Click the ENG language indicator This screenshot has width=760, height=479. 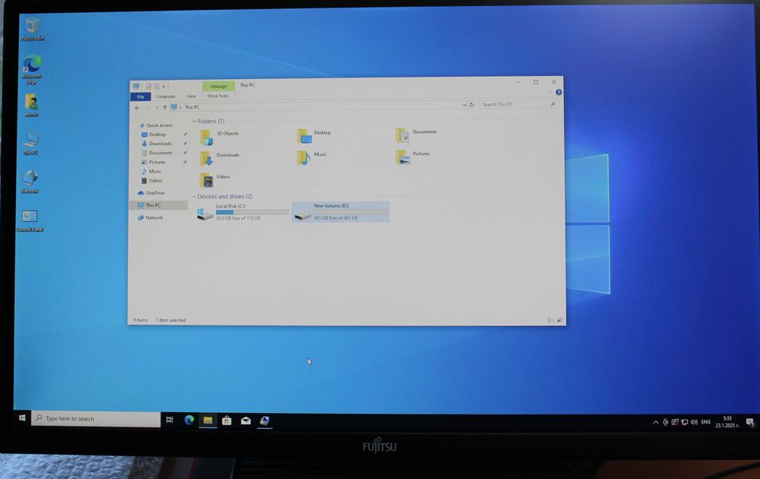click(x=706, y=422)
